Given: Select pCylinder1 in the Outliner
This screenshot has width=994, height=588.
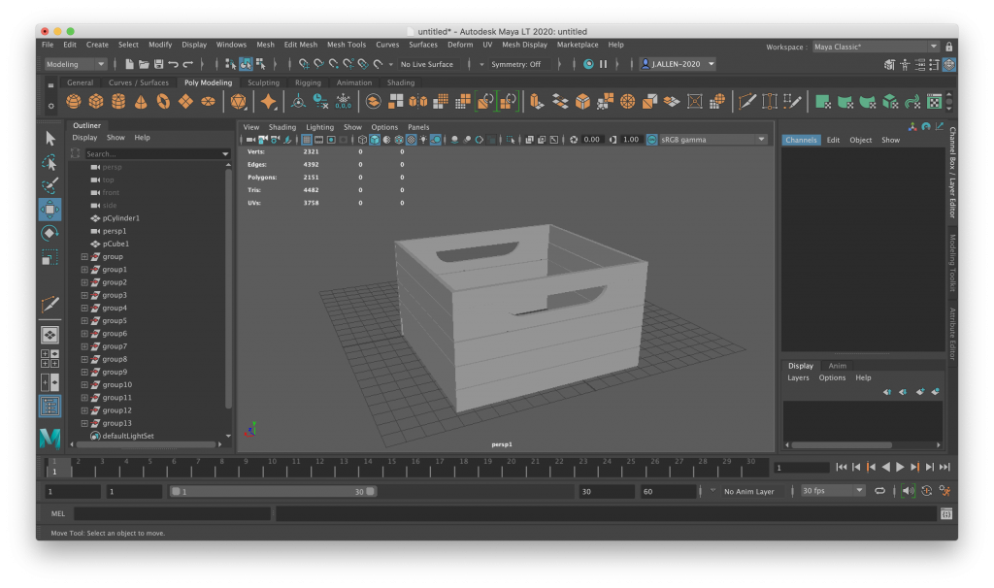Looking at the screenshot, I should (121, 218).
